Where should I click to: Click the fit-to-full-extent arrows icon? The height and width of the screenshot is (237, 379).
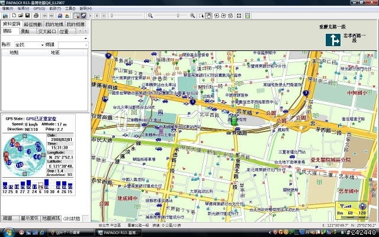pyautogui.click(x=239, y=16)
